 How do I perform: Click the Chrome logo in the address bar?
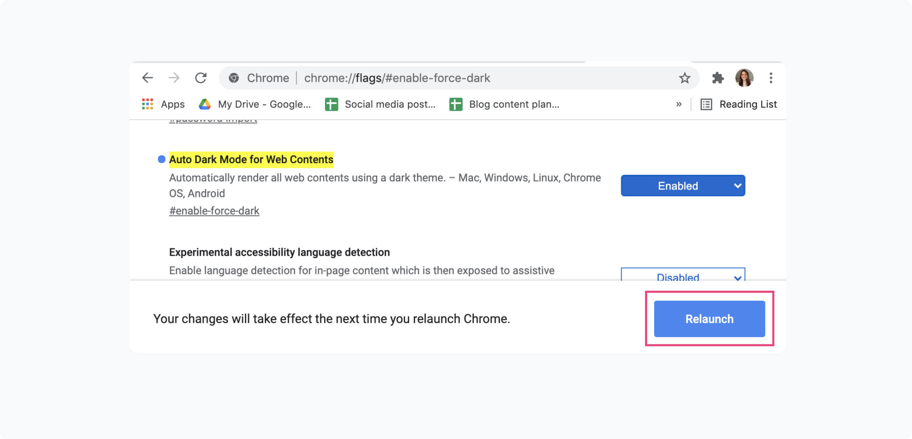[x=235, y=78]
